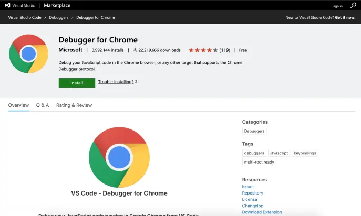Click the green Install button
This screenshot has width=361, height=216.
[77, 83]
